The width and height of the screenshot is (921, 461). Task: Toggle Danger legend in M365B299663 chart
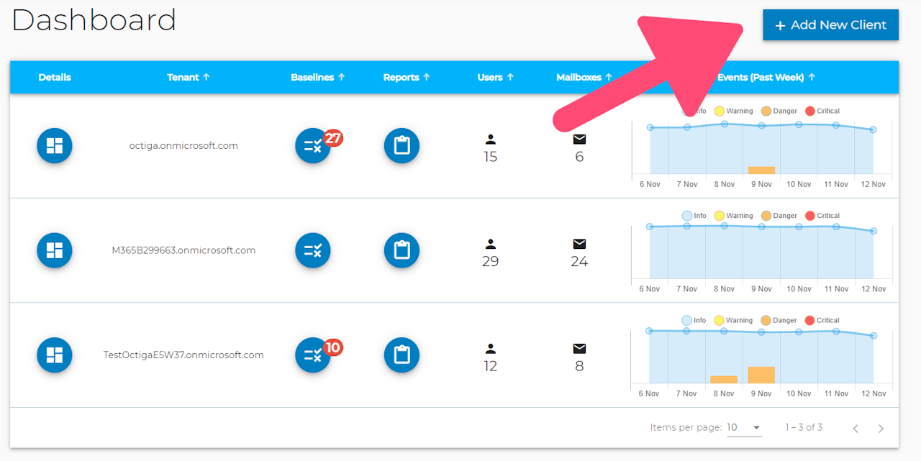click(779, 216)
